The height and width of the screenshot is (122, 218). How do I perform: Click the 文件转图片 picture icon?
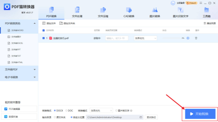[x=9, y=37]
